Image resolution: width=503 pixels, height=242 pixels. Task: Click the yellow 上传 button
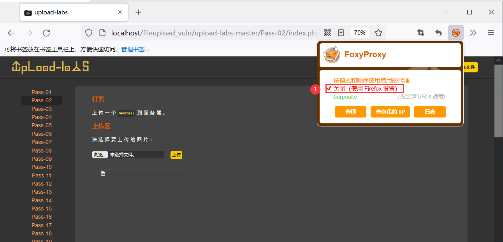click(x=176, y=155)
